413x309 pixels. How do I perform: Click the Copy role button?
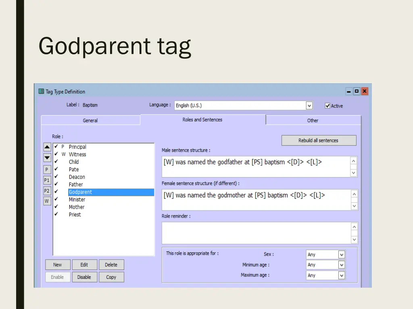tap(111, 277)
